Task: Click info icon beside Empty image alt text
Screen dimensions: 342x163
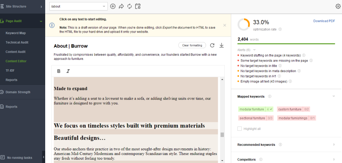Action: (x=290, y=81)
